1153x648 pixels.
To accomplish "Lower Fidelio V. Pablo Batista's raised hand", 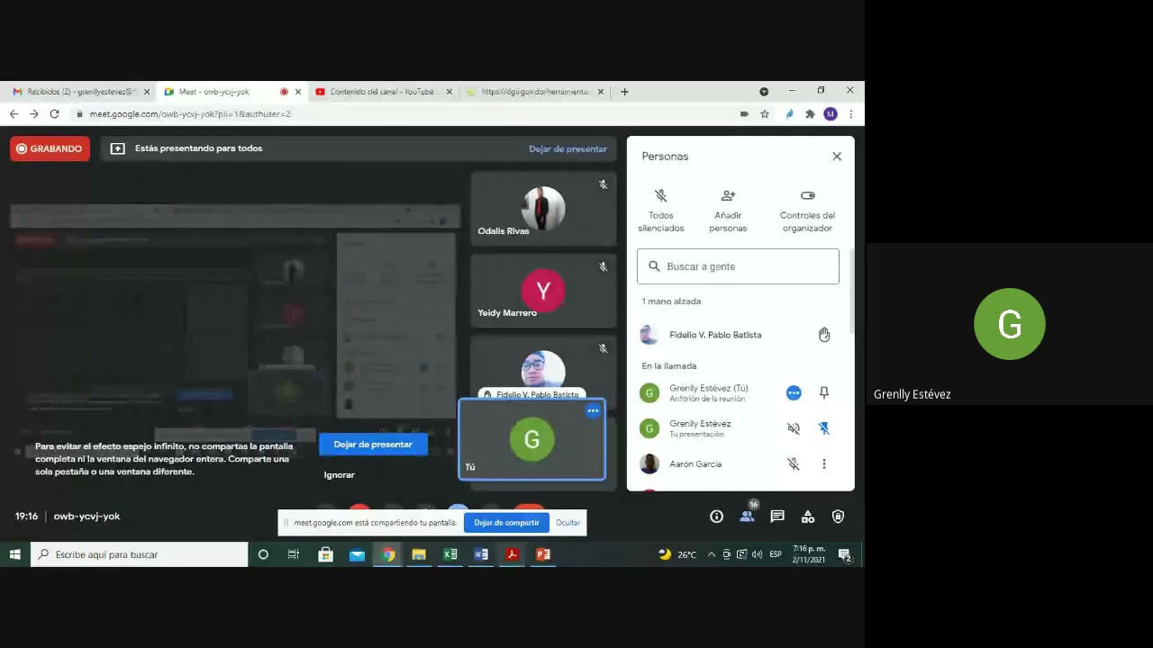I will pos(823,335).
